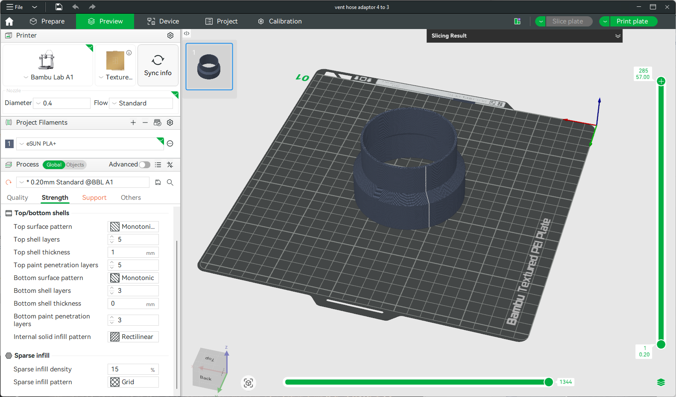Switch to the Prepare tab
The image size is (676, 397).
(47, 21)
